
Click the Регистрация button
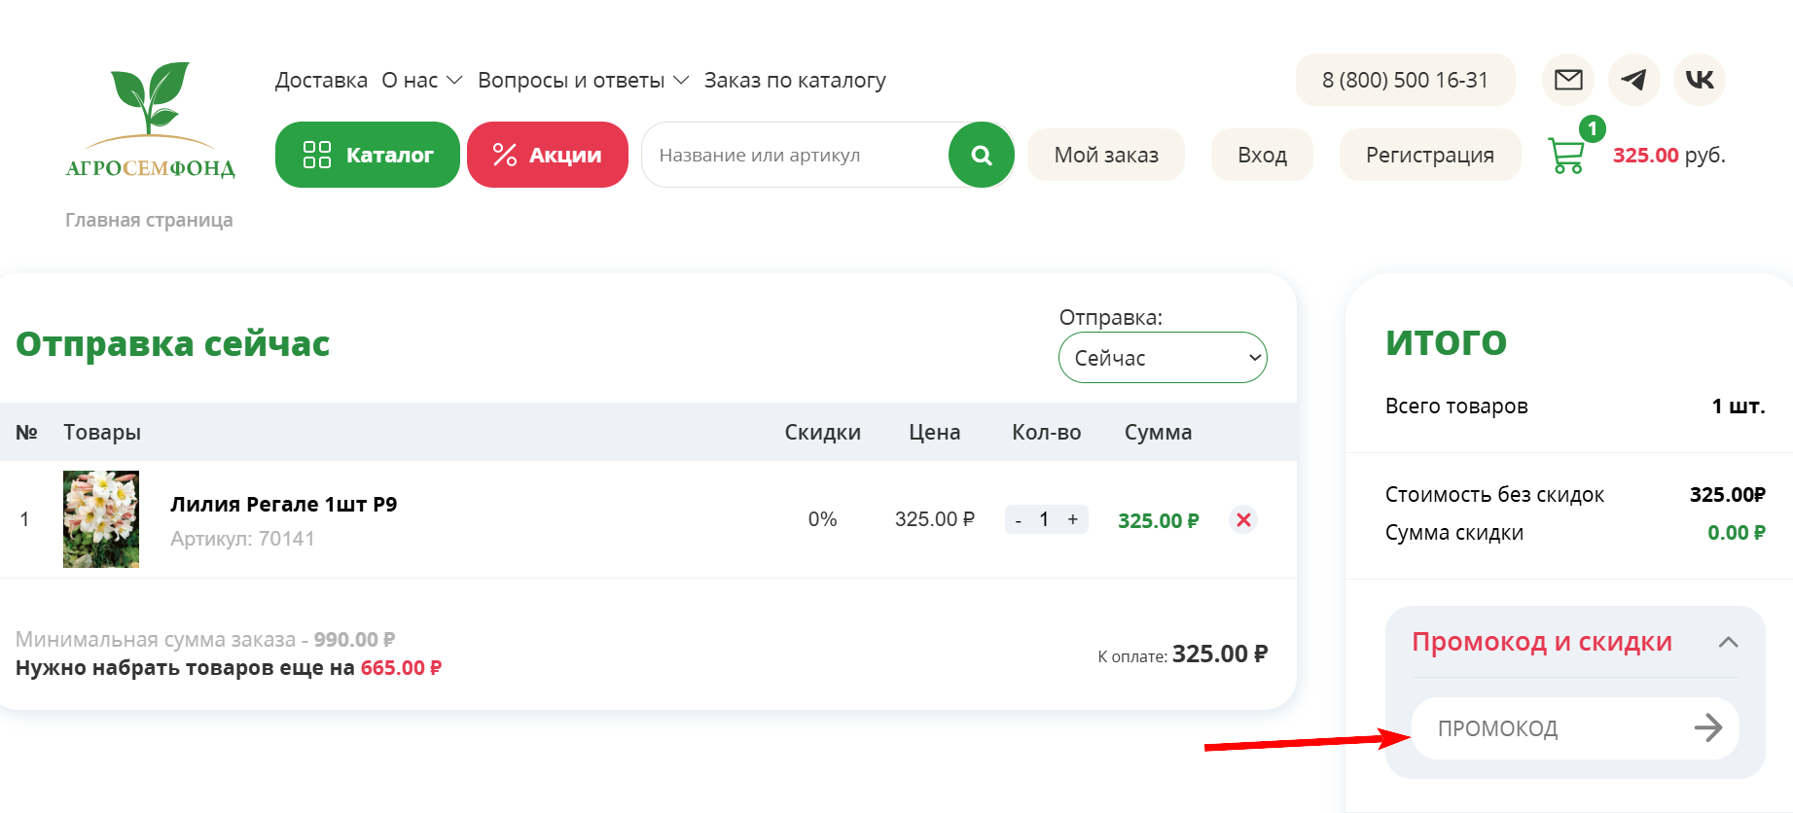pyautogui.click(x=1430, y=154)
